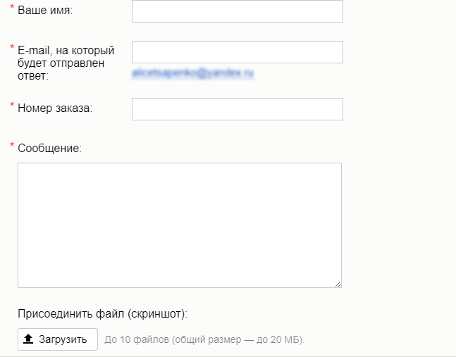
Task: Click red asterisk beside Сообщение
Action: click(x=12, y=145)
